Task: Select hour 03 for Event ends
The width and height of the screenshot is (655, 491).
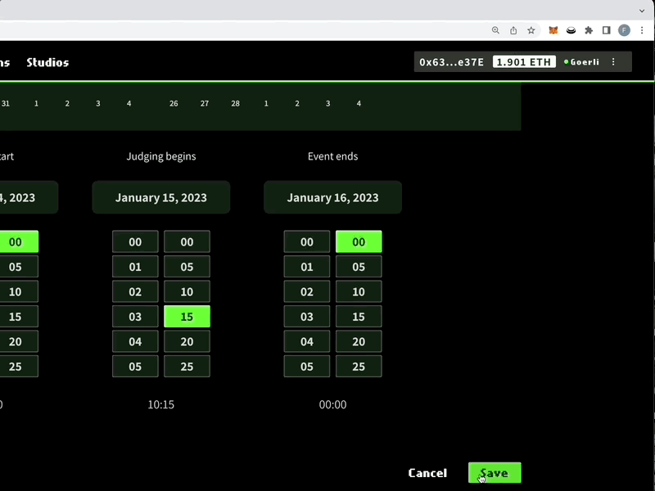Action: [x=306, y=317]
